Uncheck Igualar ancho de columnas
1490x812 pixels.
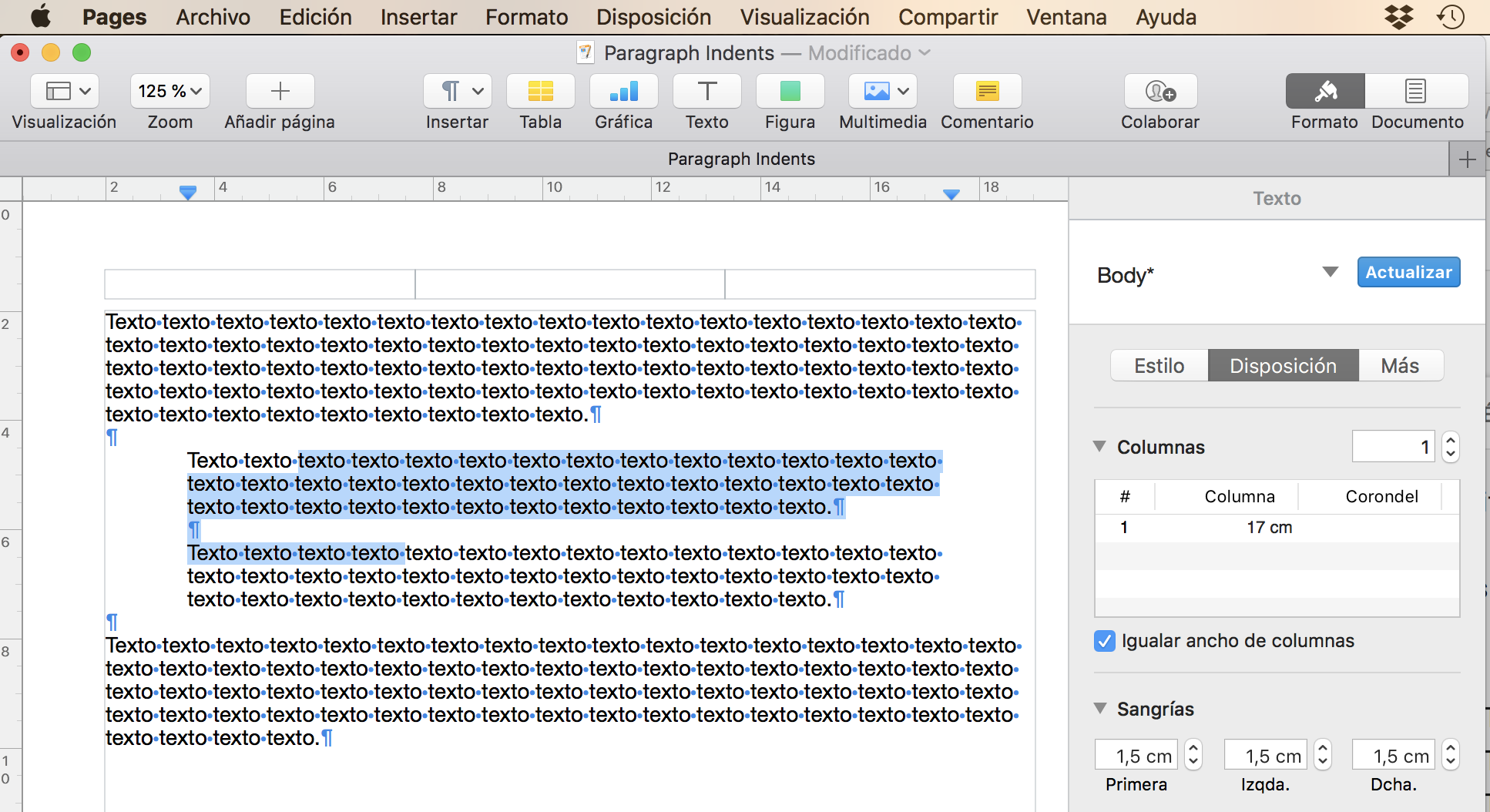[1105, 641]
